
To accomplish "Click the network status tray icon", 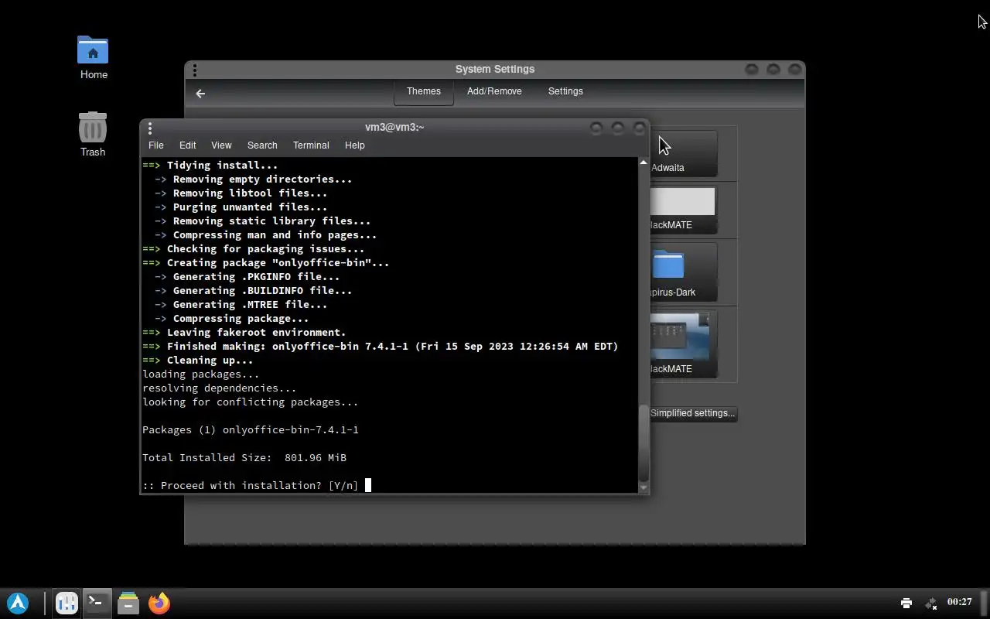I will tap(931, 603).
